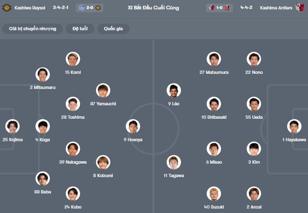The width and height of the screenshot is (308, 213).
Task: Click the Kashiwa Reysol club crest
Action: (x=7, y=8)
